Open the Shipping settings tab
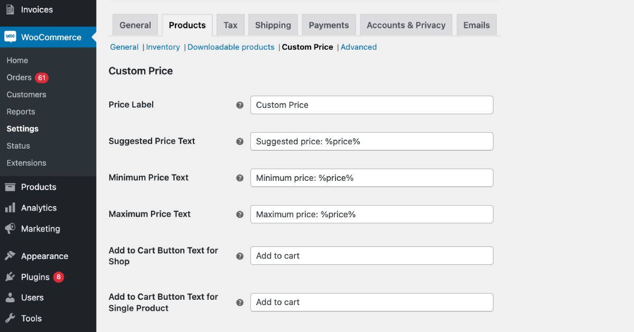 tap(273, 25)
